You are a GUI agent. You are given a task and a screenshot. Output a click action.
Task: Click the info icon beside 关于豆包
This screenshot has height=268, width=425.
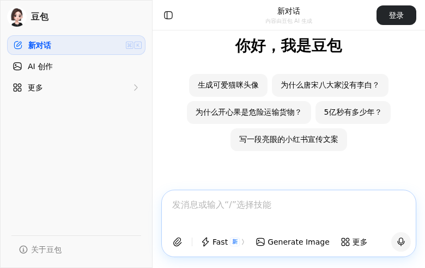(23, 250)
